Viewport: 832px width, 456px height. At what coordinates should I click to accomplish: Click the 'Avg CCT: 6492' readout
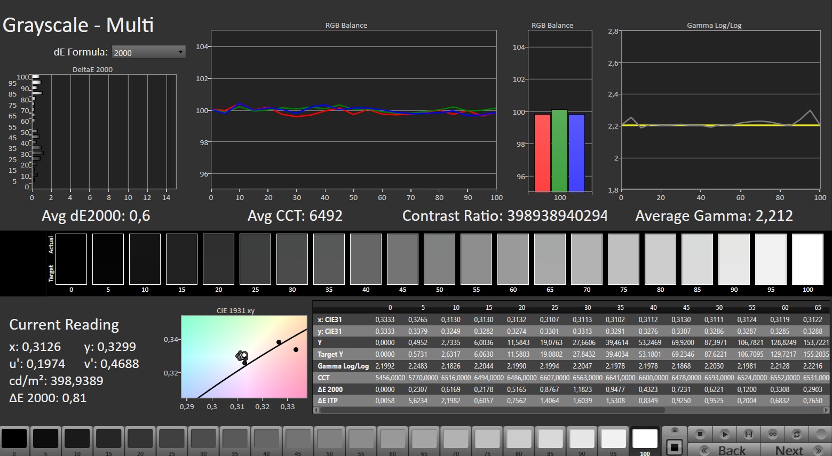(x=295, y=216)
